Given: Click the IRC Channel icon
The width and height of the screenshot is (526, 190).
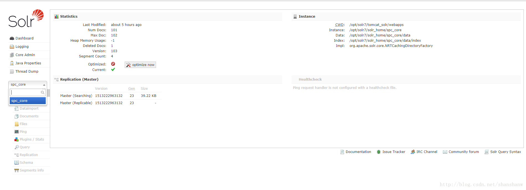Looking at the screenshot, I should (413, 152).
